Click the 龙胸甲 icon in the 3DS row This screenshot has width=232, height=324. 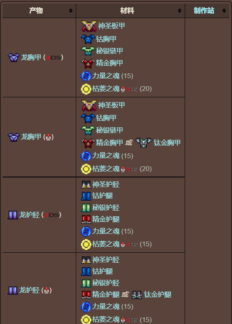click(14, 57)
